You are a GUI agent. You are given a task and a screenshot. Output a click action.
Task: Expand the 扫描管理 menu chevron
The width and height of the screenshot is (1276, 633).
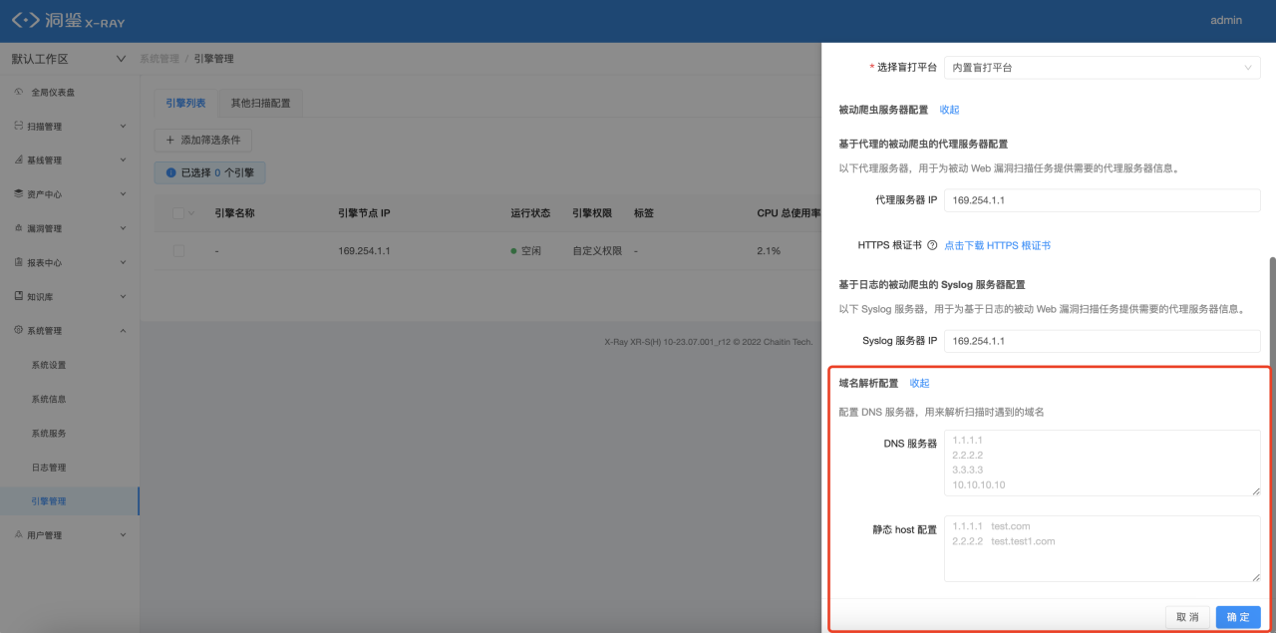point(123,127)
